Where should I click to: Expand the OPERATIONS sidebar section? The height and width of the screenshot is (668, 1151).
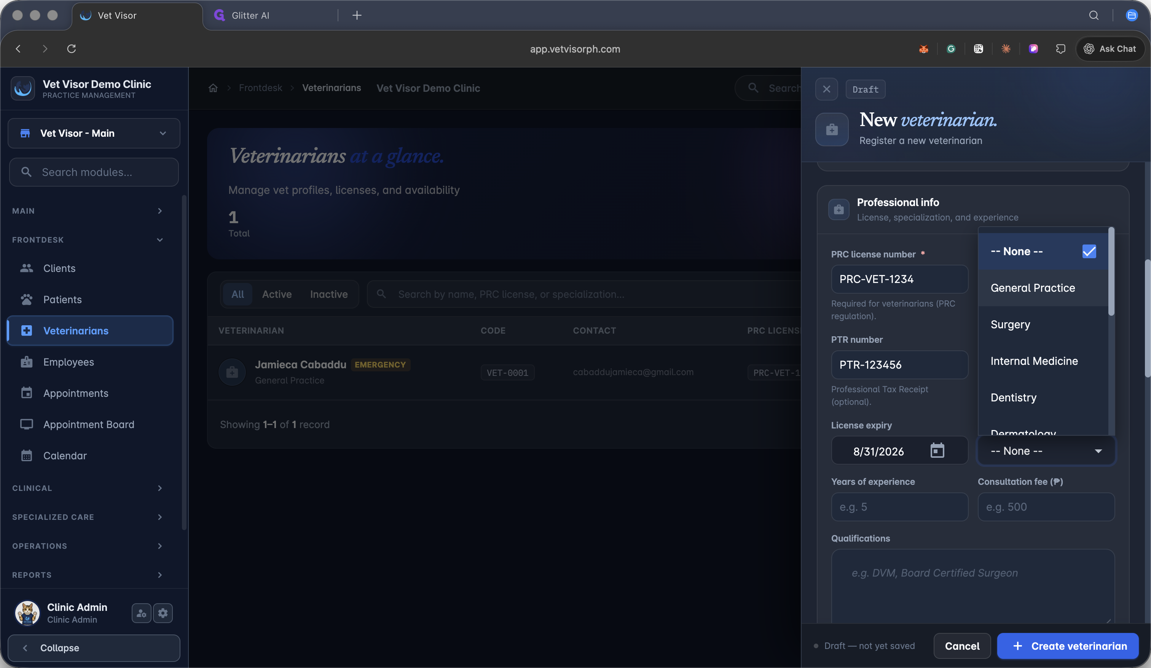click(88, 545)
